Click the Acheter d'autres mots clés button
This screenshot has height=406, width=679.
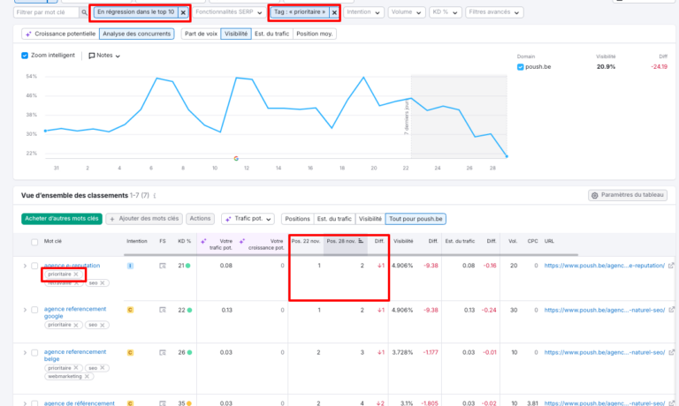click(x=61, y=218)
